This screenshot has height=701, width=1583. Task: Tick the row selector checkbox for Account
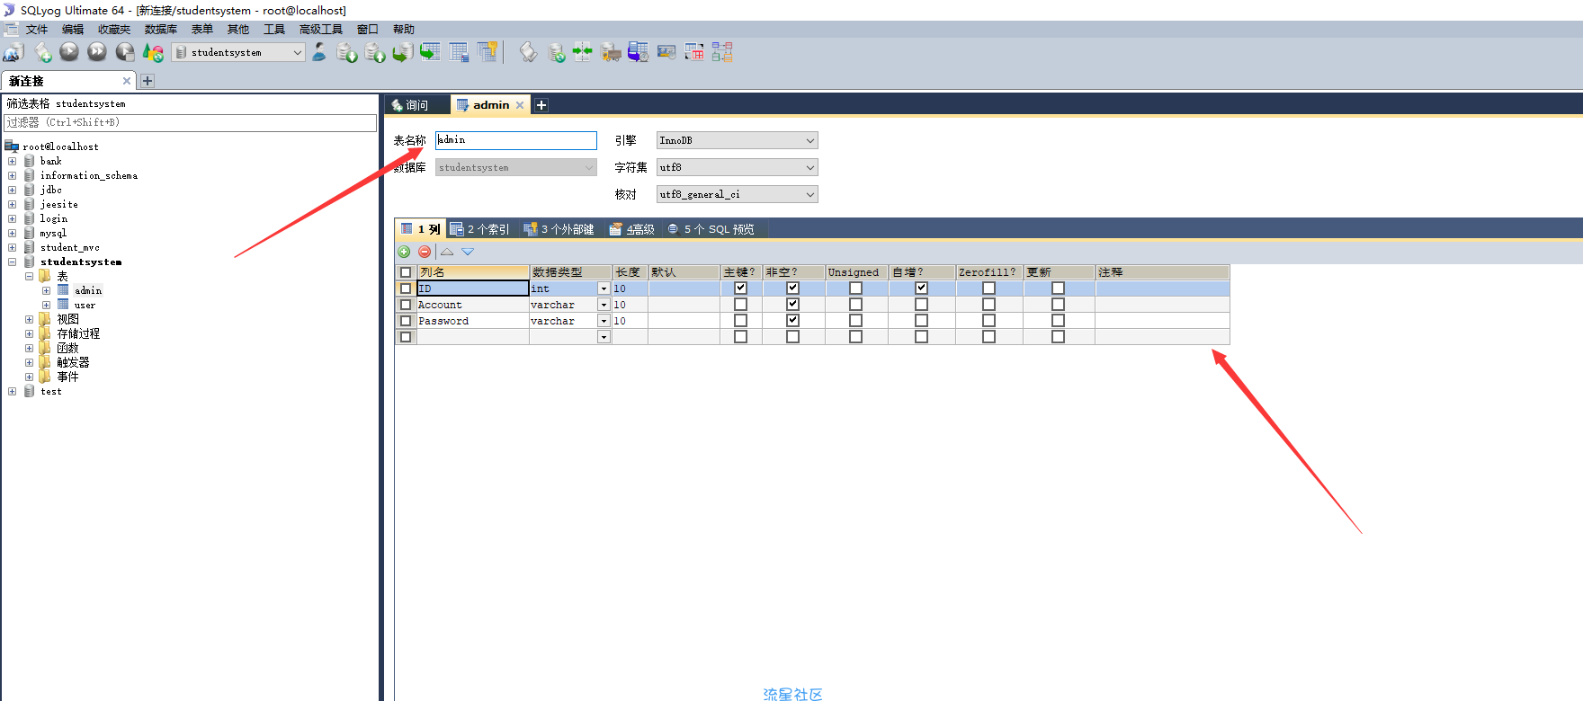(x=406, y=305)
